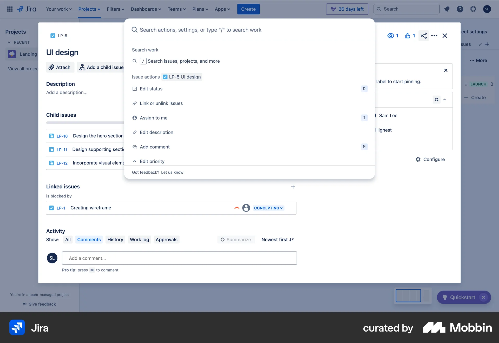The image size is (499, 343).
Task: Click the Add a comment field
Action: tap(179, 258)
